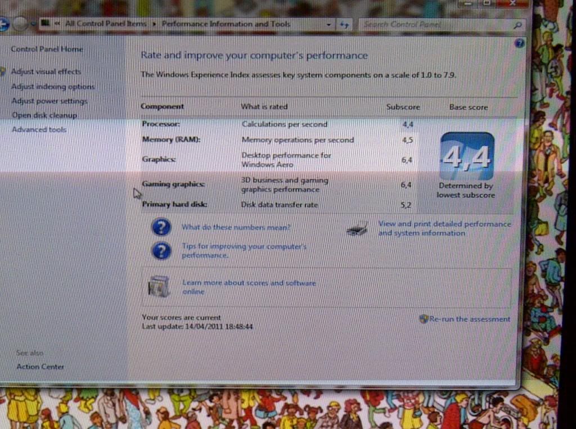The image size is (576, 429).
Task: Click the Memory subscore 4,5
Action: (407, 141)
